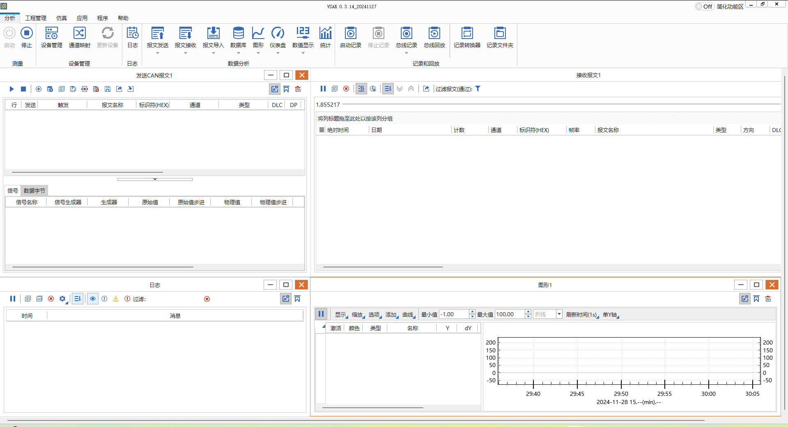Click the playback position slider beside 1.855217
Image resolution: width=788 pixels, height=427 pixels.
point(561,104)
